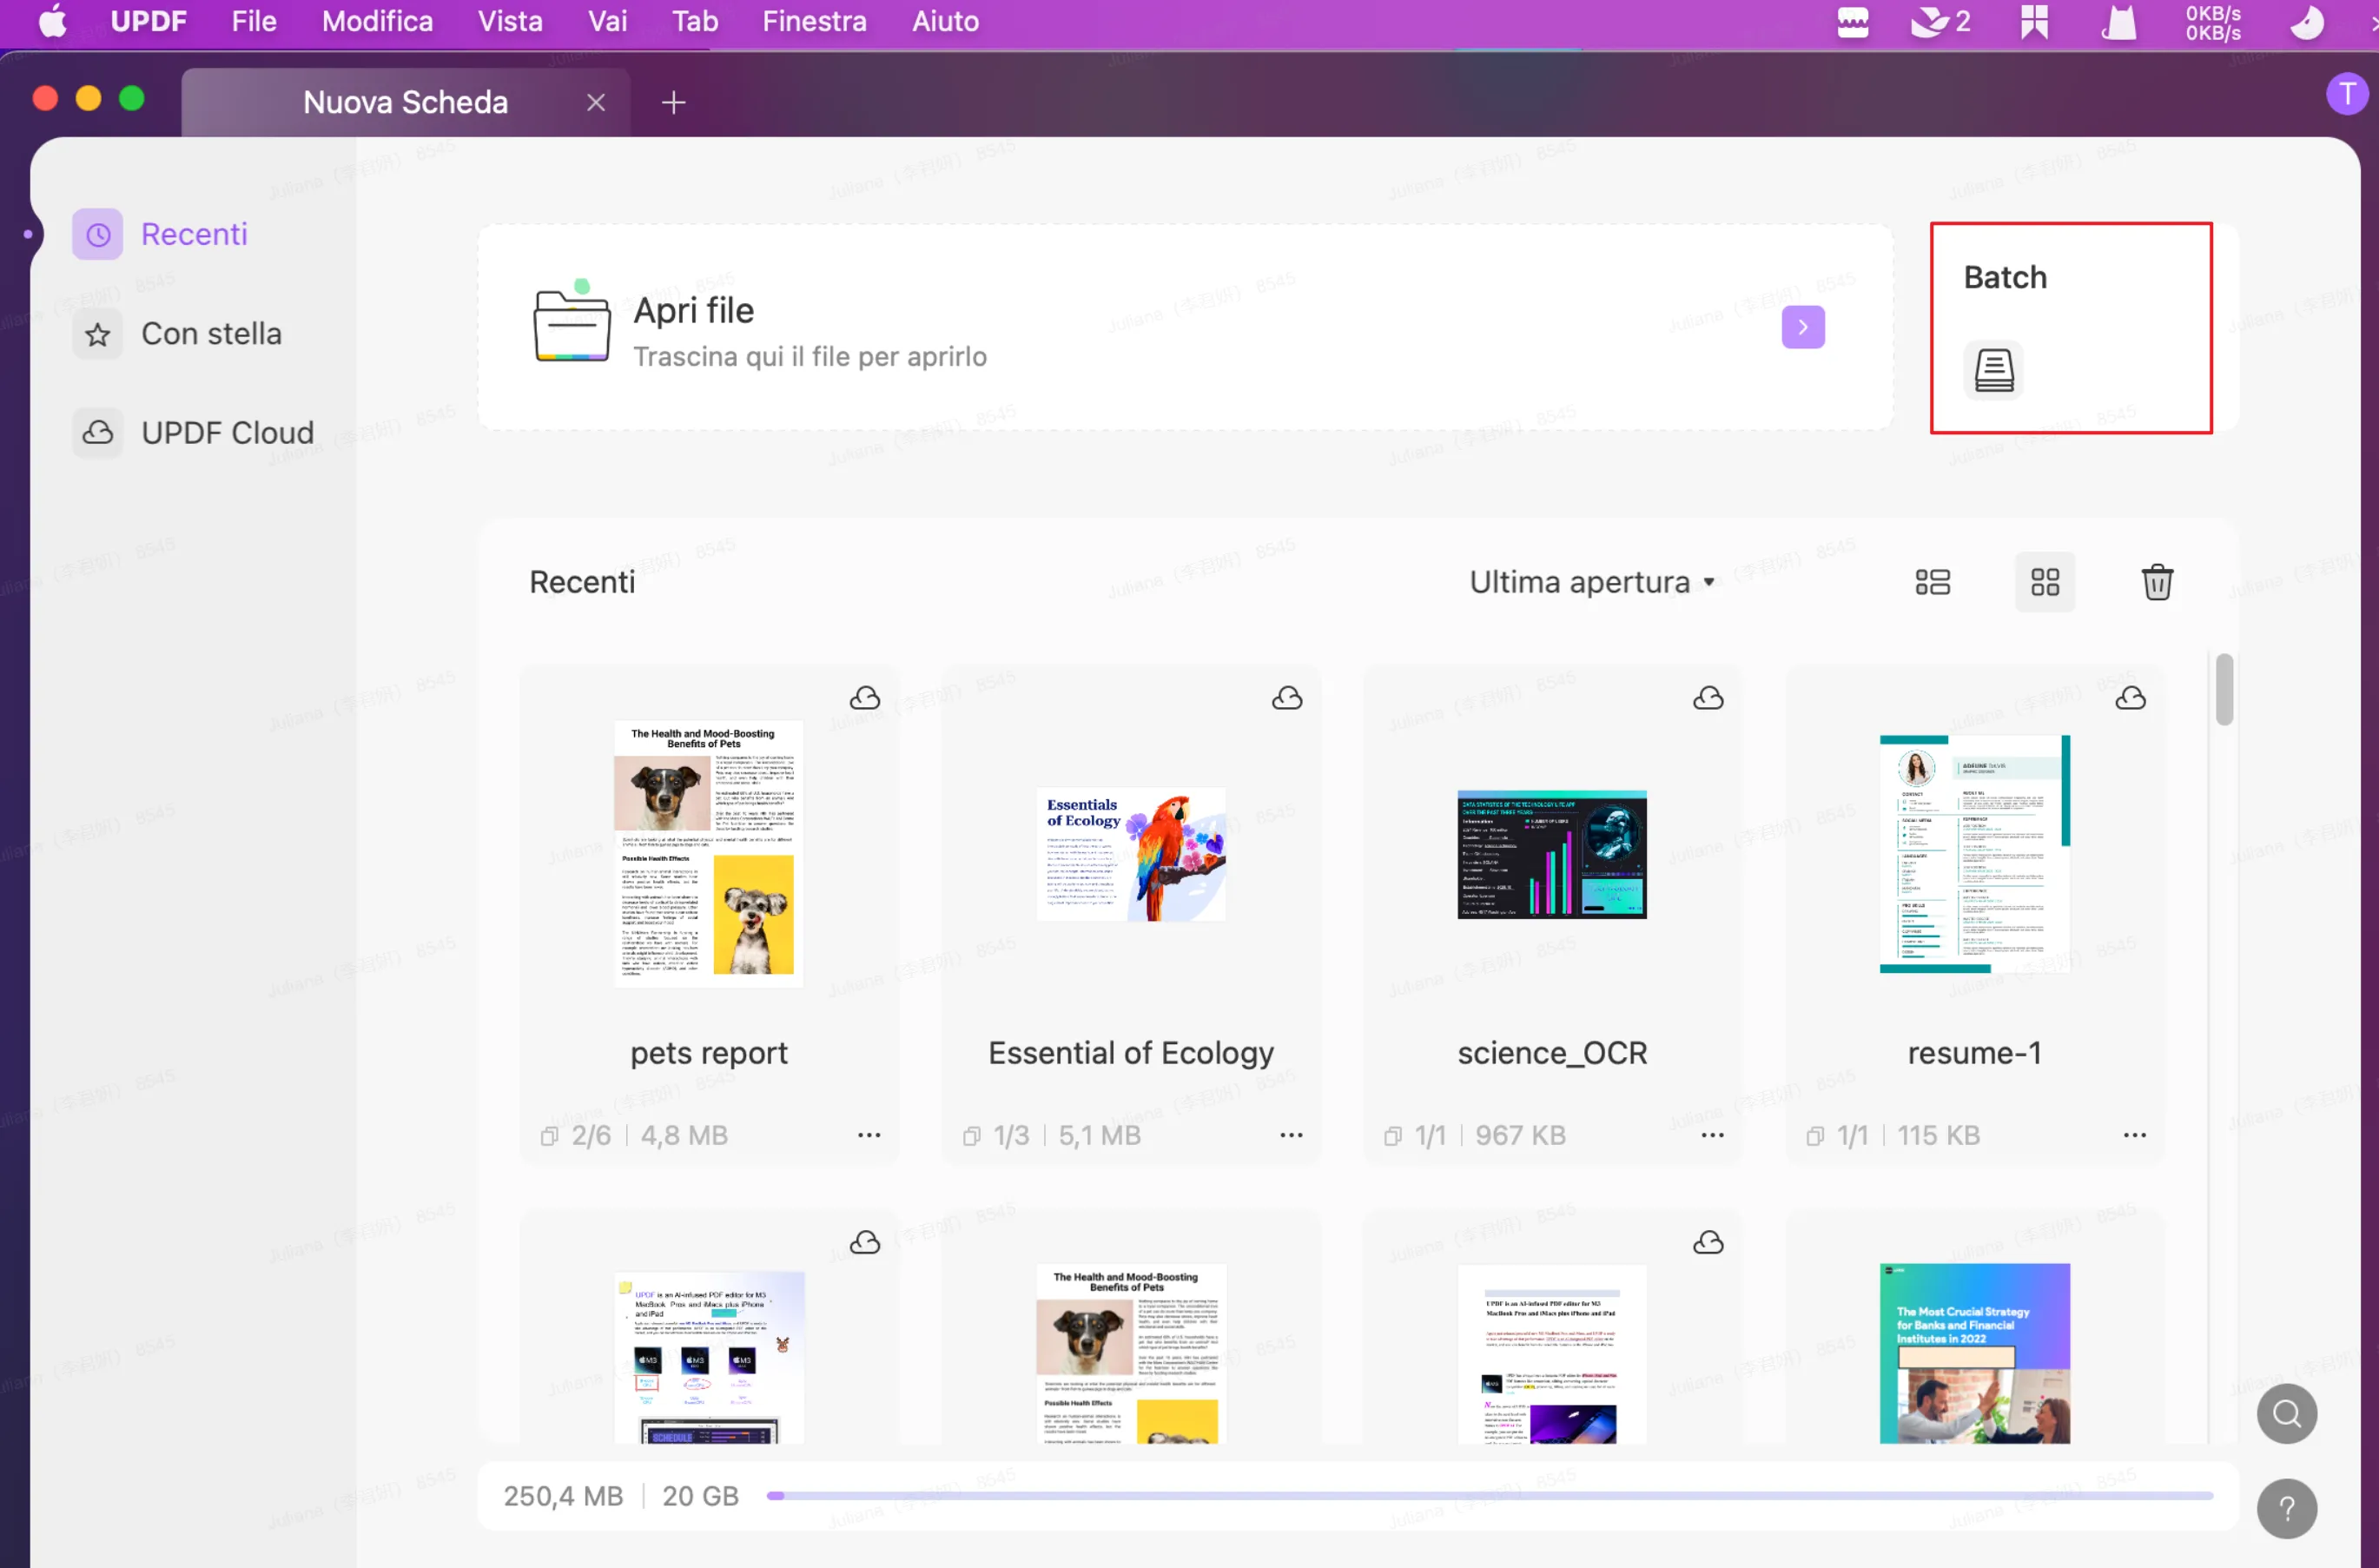Select the UPDF menu bar item
The image size is (2379, 1568).
click(149, 21)
